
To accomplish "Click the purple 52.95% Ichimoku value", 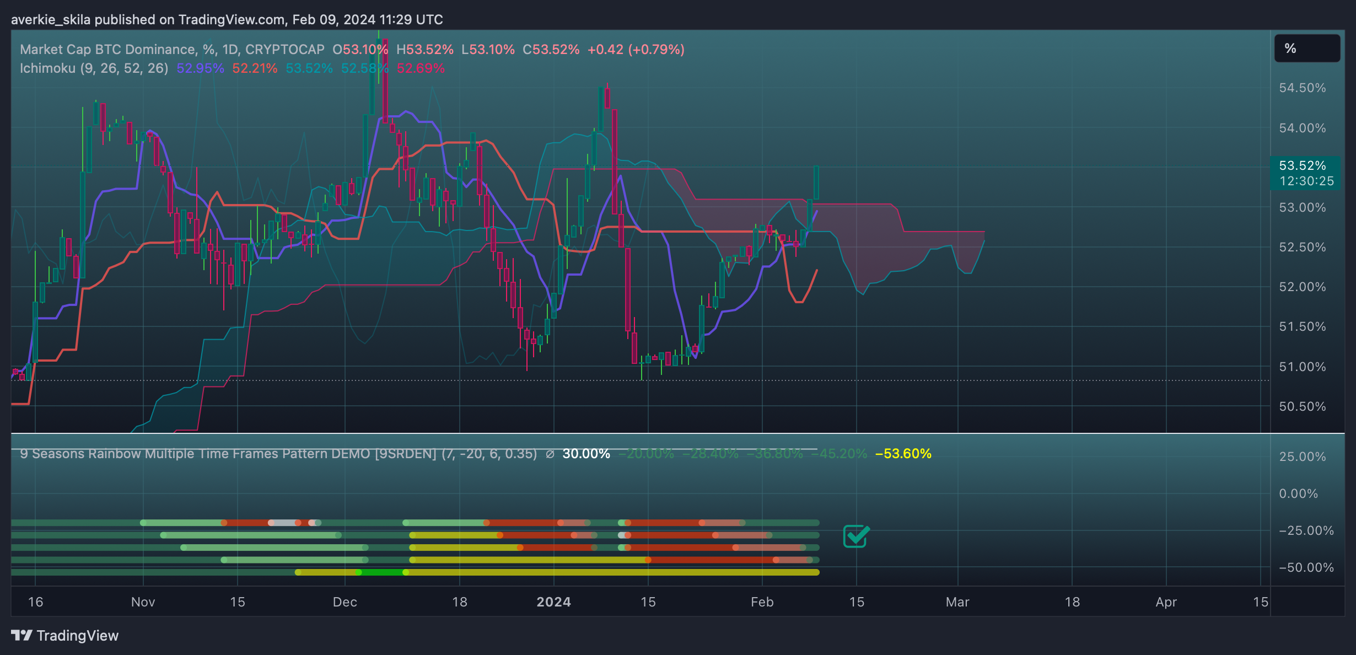I will point(200,68).
